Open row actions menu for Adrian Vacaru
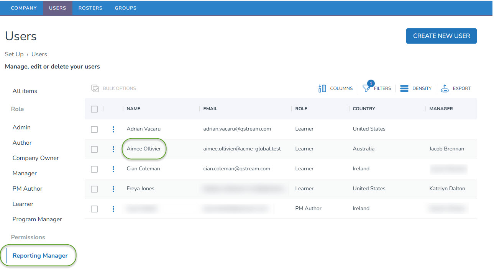The width and height of the screenshot is (494, 276). coord(113,129)
